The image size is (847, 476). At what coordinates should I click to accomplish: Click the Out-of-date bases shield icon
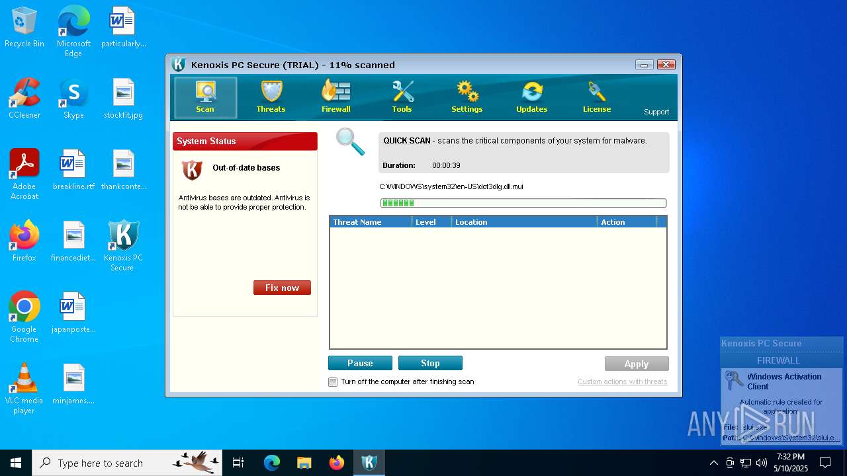[x=192, y=170]
